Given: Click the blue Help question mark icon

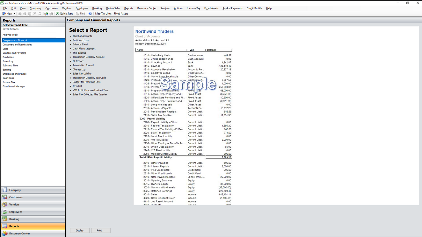Looking at the screenshot, I should (90, 14).
